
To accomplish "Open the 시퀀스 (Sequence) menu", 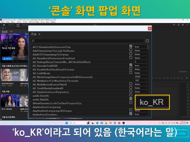I will (x=19, y=22).
